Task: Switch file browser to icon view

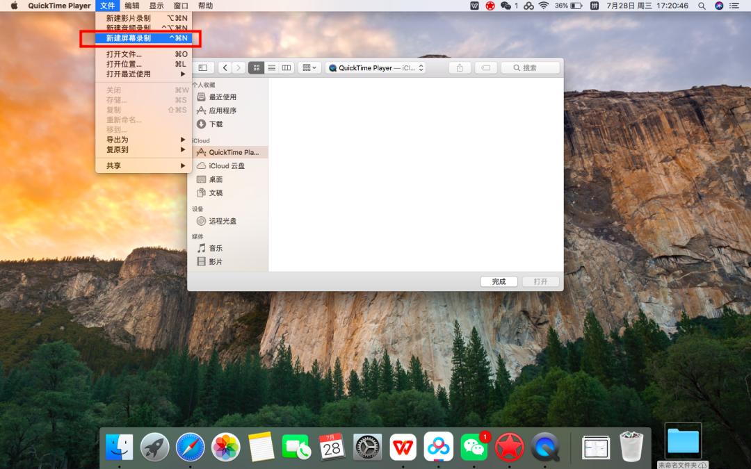Action: pos(256,67)
